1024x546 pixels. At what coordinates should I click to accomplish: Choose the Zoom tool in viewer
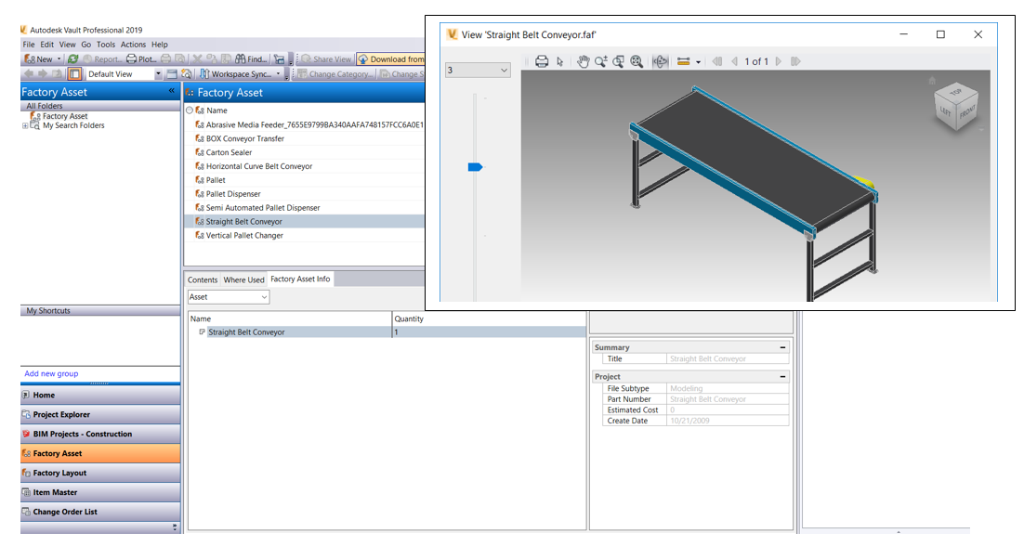[x=601, y=61]
